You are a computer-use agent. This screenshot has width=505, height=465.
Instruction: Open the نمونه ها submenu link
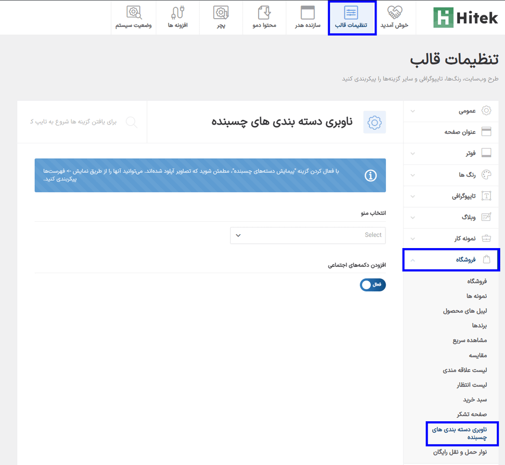tap(477, 296)
